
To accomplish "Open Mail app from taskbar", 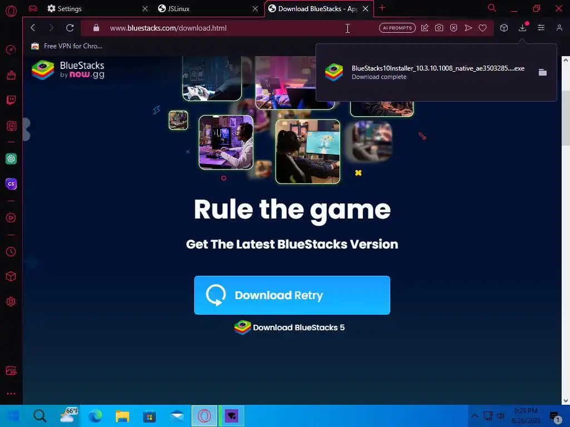I will coord(177,416).
